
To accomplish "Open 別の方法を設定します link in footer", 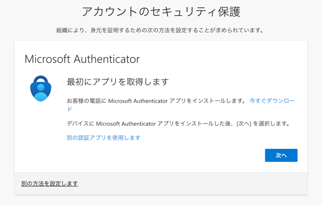I will click(x=50, y=184).
